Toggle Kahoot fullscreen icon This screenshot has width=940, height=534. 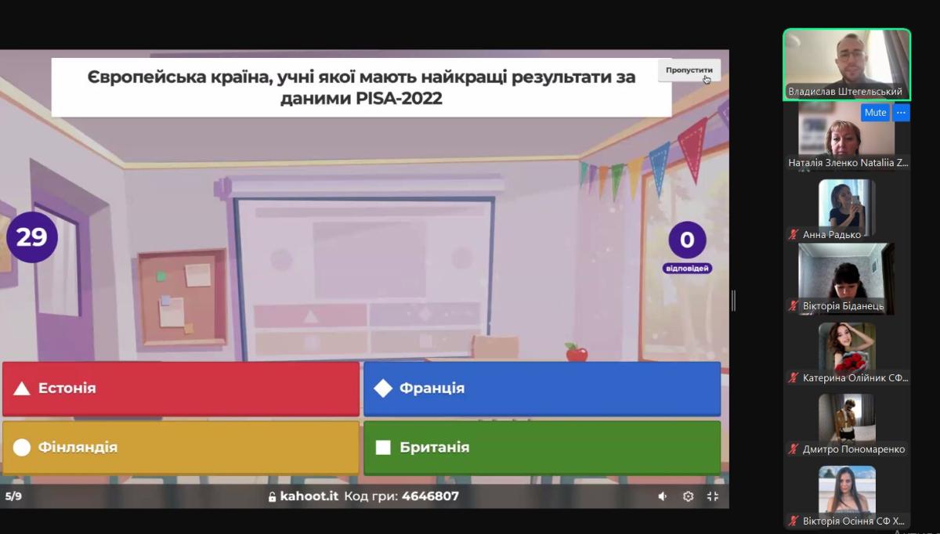pyautogui.click(x=713, y=496)
